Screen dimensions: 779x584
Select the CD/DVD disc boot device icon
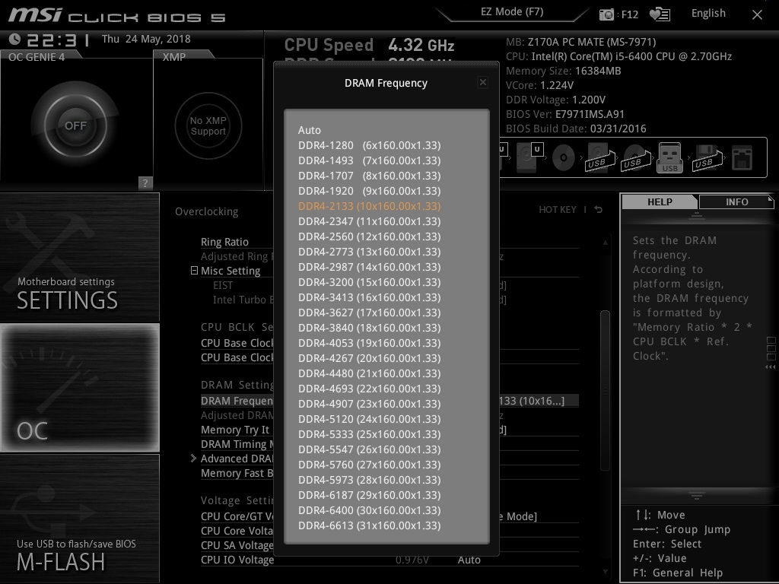tap(564, 158)
